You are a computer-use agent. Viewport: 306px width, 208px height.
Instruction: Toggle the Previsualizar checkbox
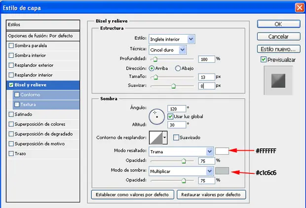pos(264,59)
